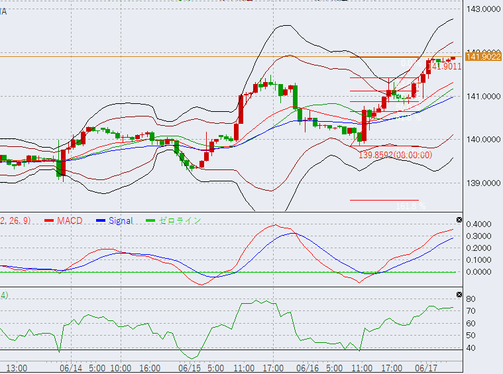Click the 139.8592(08:00:00) low price label
The width and height of the screenshot is (503, 374).
click(x=395, y=155)
